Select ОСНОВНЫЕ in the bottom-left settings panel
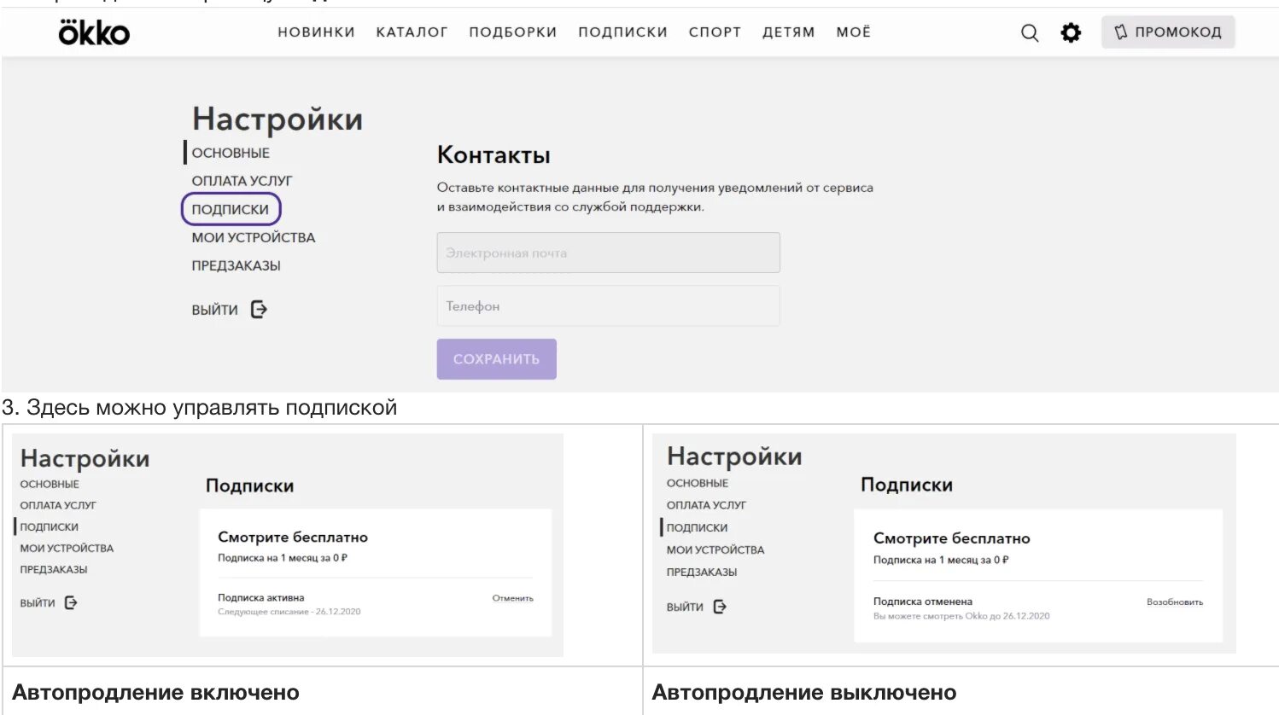 click(50, 484)
